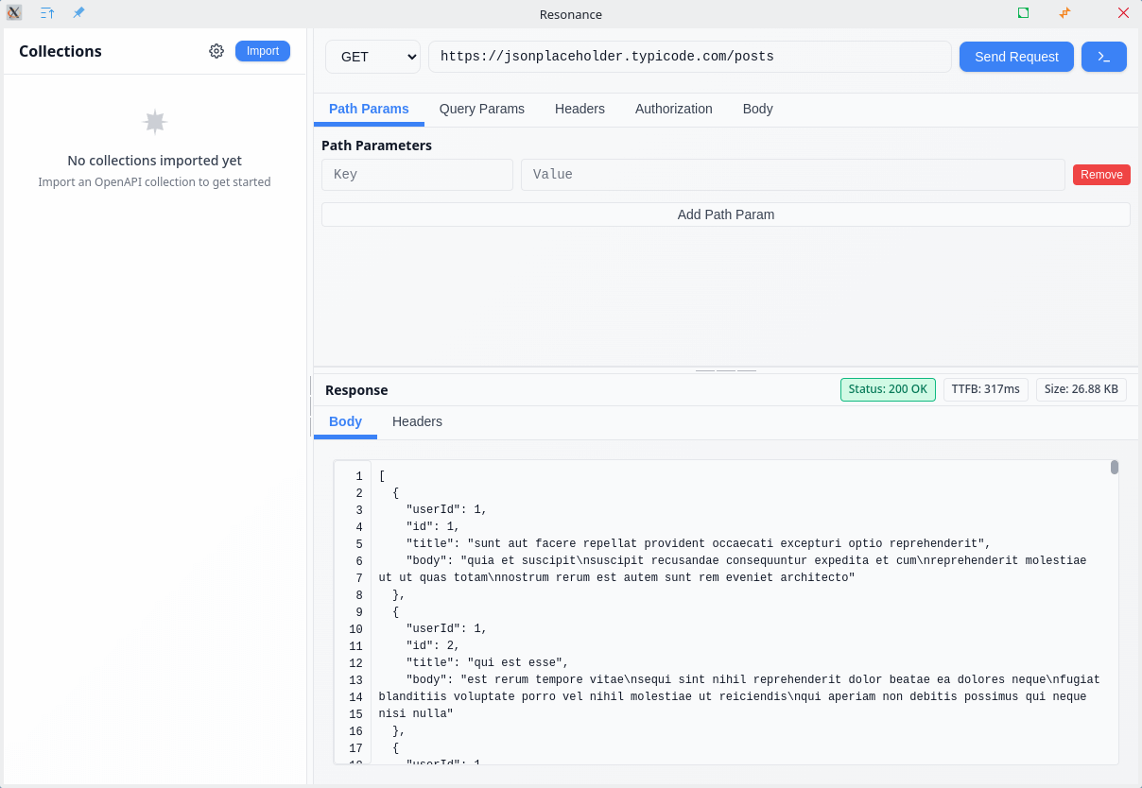Open the GET method dropdown
The image size is (1142, 788).
click(372, 57)
